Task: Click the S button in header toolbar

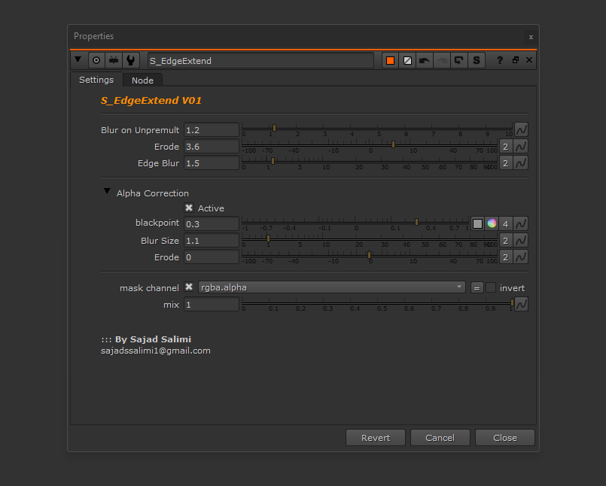Action: click(x=477, y=60)
